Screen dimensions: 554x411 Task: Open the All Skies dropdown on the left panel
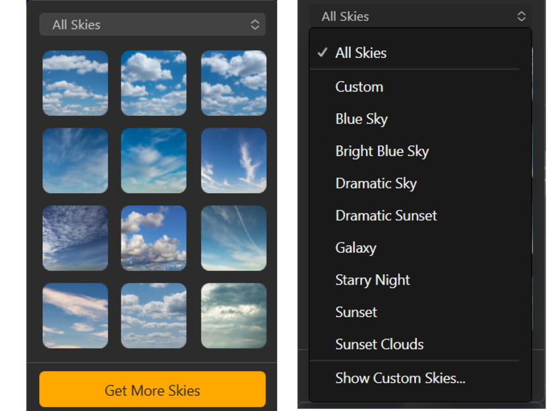(152, 24)
